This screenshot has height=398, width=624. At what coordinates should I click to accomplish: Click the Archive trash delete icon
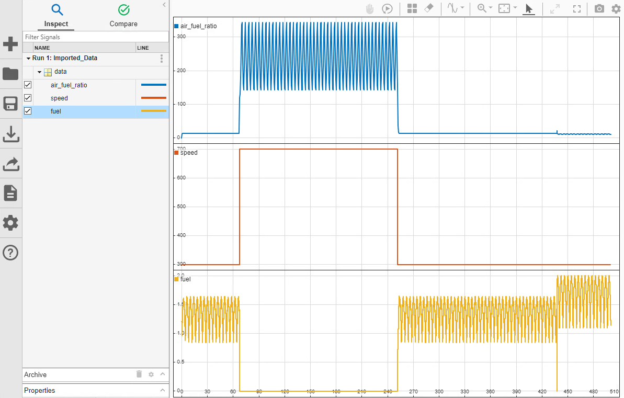coord(139,374)
